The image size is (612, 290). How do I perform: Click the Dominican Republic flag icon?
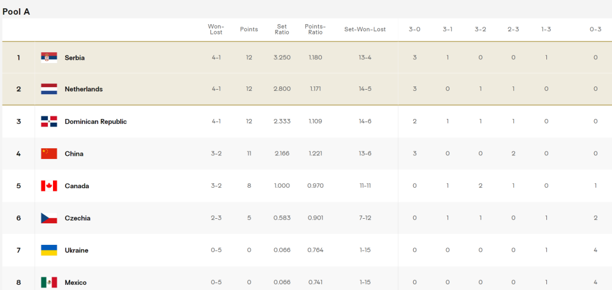[49, 121]
